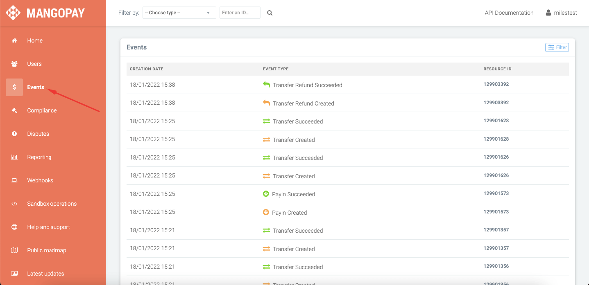Open the 'Choose type' filter dropdown
The image size is (589, 285).
coord(179,13)
